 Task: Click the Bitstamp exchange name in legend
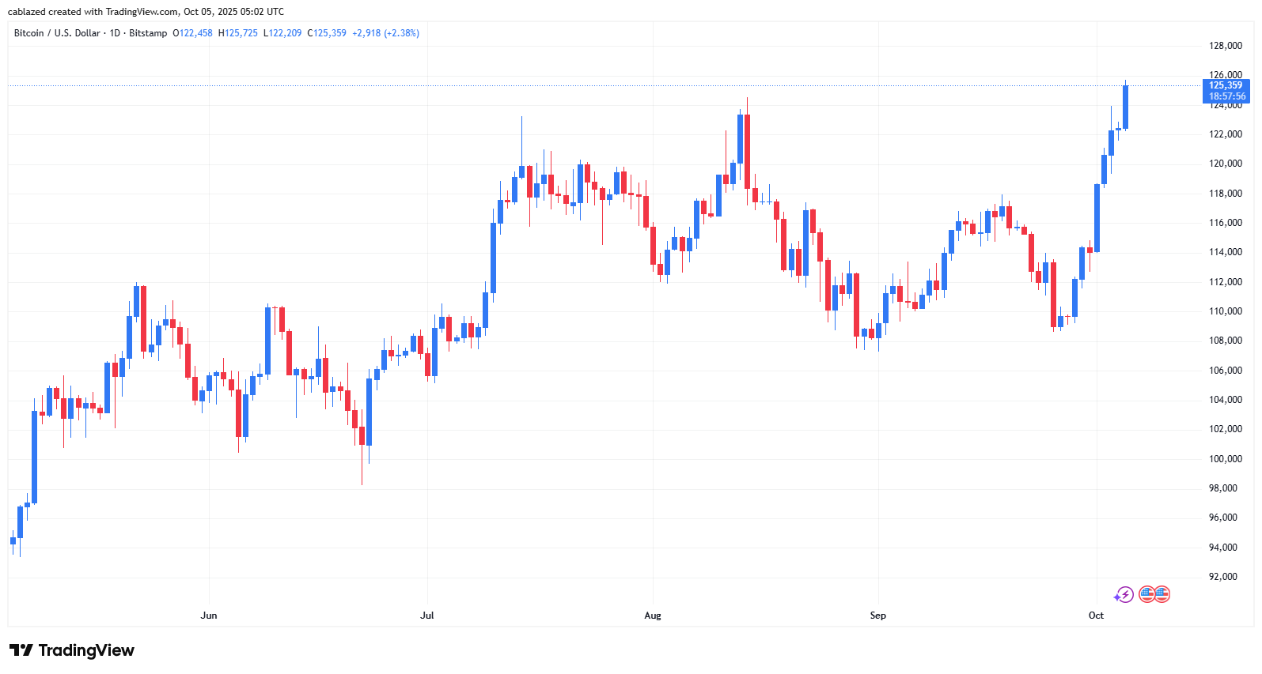[148, 33]
